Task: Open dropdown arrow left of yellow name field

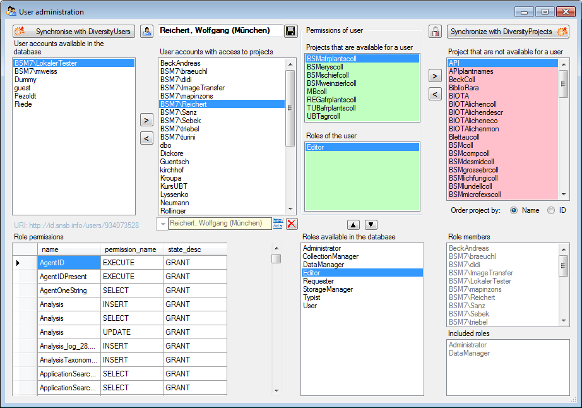Action: pyautogui.click(x=163, y=224)
